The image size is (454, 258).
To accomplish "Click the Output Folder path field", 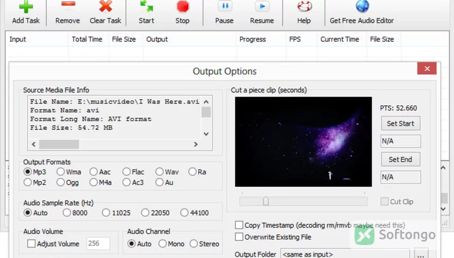I will [x=345, y=254].
